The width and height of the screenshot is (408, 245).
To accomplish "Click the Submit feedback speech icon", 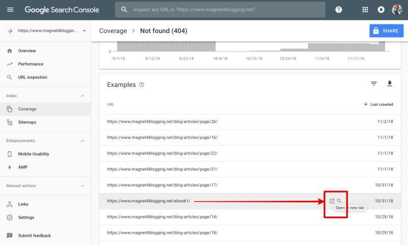I will (x=10, y=236).
